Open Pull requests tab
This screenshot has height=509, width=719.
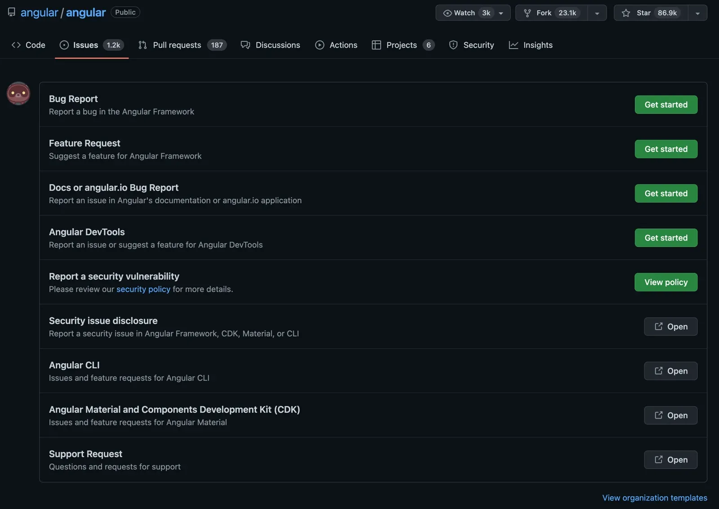point(182,45)
